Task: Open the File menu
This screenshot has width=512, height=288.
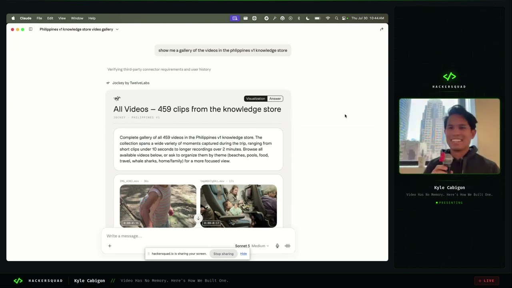Action: tap(39, 18)
